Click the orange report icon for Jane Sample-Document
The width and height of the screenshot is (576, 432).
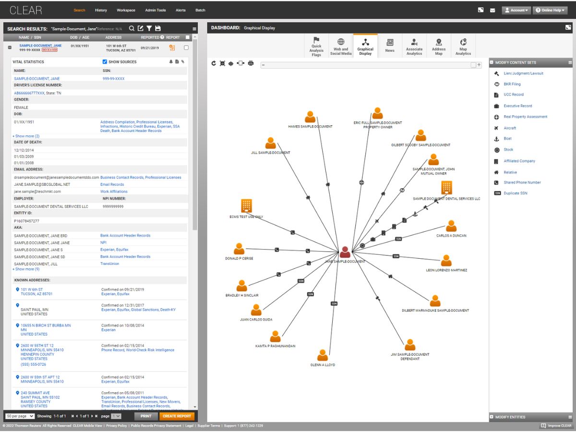pyautogui.click(x=172, y=48)
